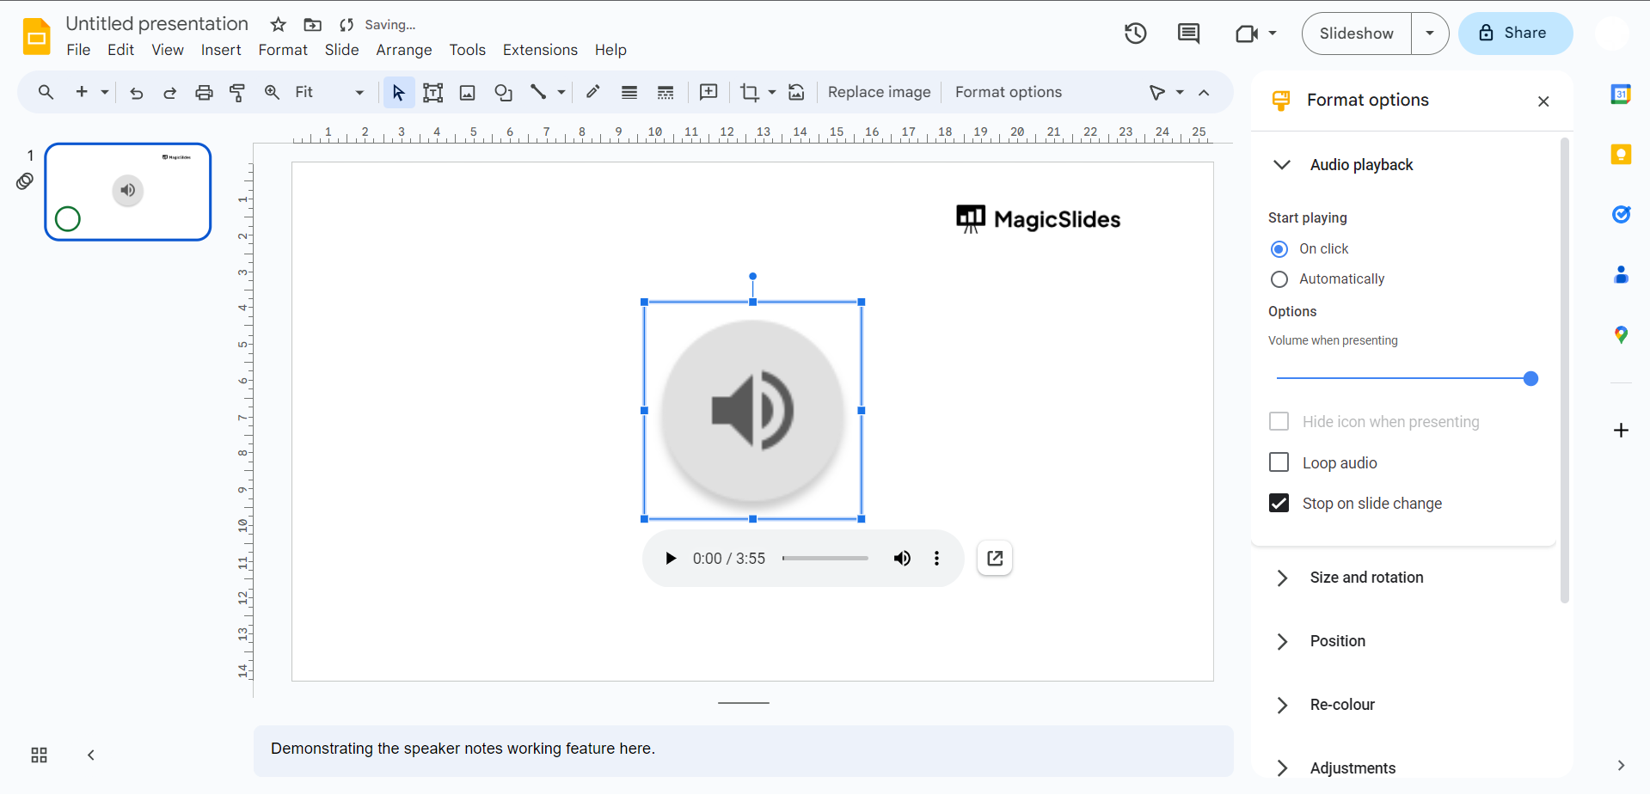Viewport: 1650px width, 795px height.
Task: Open Google Keep in side panel
Action: (1621, 155)
